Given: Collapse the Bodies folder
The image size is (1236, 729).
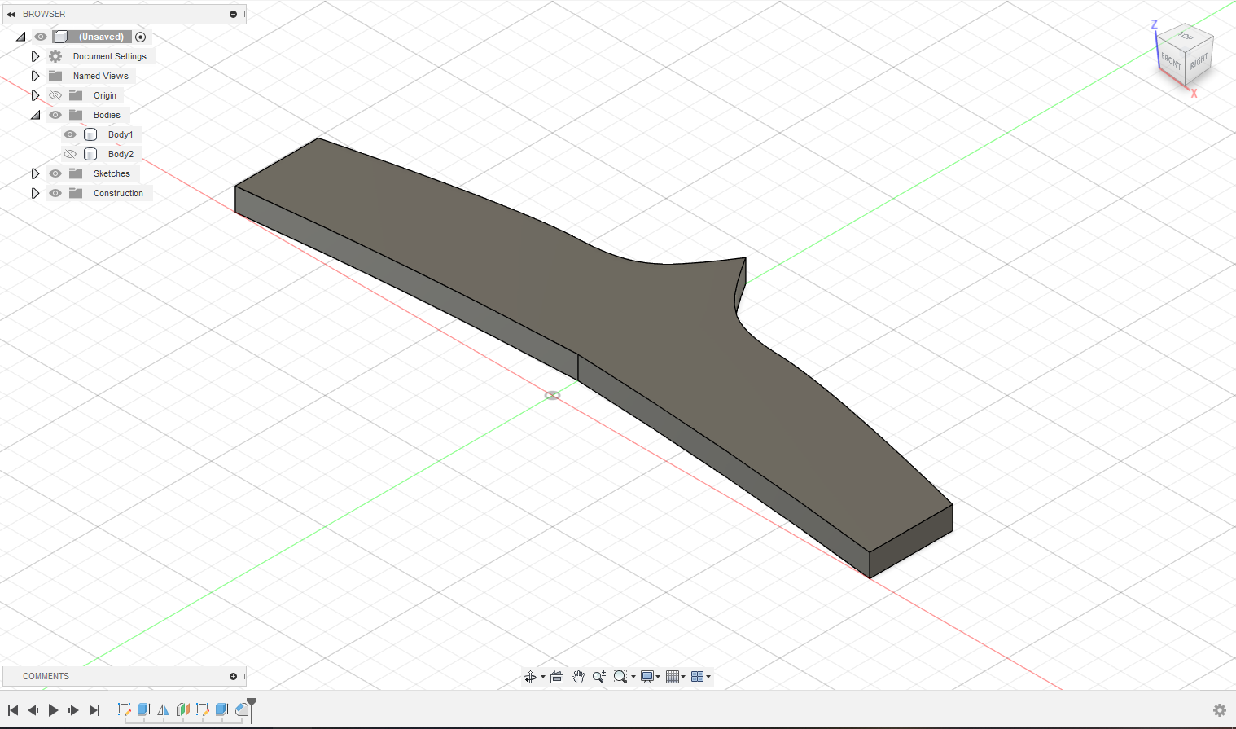Looking at the screenshot, I should pos(35,114).
